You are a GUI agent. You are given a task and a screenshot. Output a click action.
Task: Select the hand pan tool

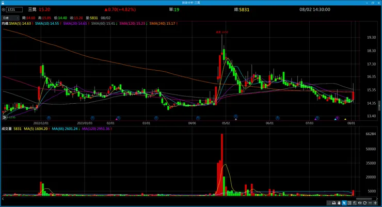(x=339, y=203)
